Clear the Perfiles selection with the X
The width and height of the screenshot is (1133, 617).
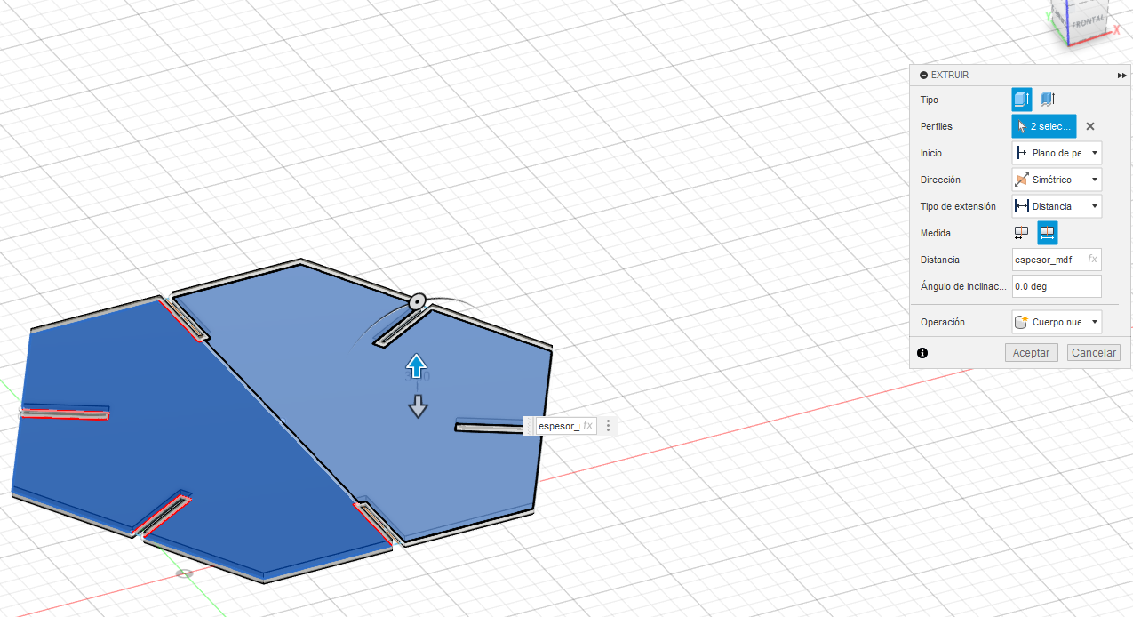point(1090,126)
